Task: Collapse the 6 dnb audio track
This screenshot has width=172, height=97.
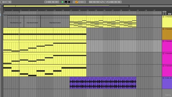Action: [163, 78]
